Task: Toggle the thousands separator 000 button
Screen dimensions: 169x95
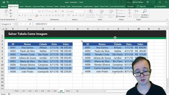Action: 76,16
